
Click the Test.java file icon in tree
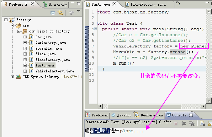coord(31,65)
